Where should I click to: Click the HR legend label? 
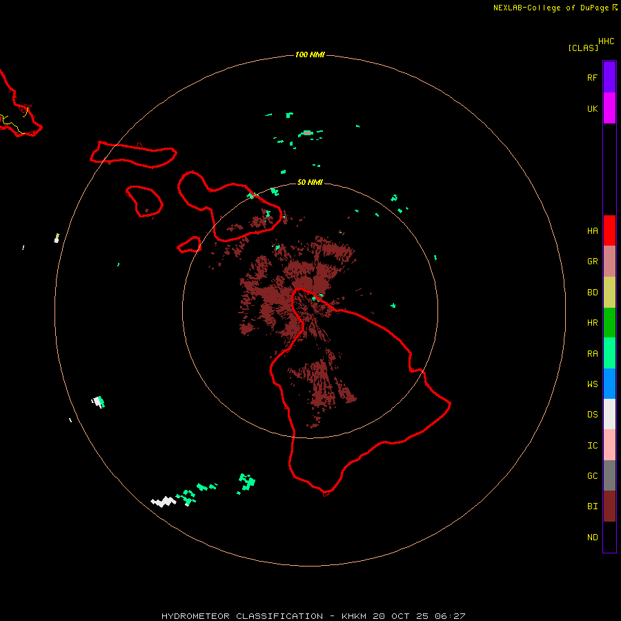(592, 323)
